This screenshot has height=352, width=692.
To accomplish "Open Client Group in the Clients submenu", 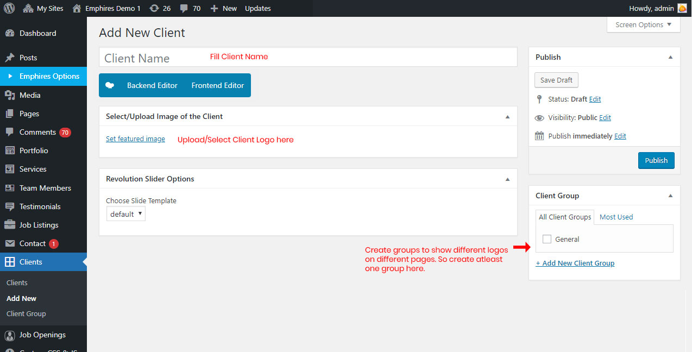I will tap(26, 313).
